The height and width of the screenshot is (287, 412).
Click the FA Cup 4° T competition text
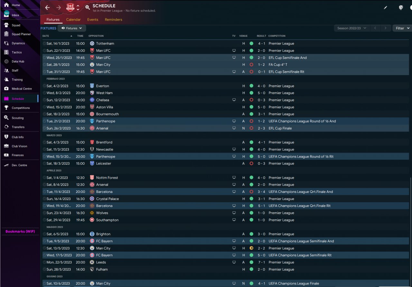tap(278, 65)
